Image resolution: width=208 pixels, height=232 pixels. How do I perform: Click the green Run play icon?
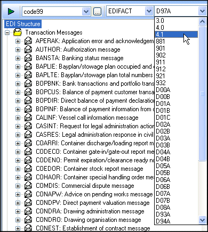[11, 12]
